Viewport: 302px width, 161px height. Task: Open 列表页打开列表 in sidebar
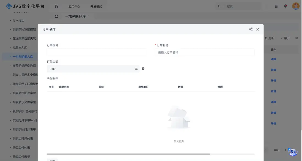(x=23, y=138)
